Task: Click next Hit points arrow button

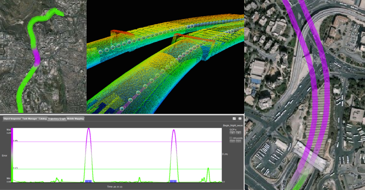Action: (238, 141)
